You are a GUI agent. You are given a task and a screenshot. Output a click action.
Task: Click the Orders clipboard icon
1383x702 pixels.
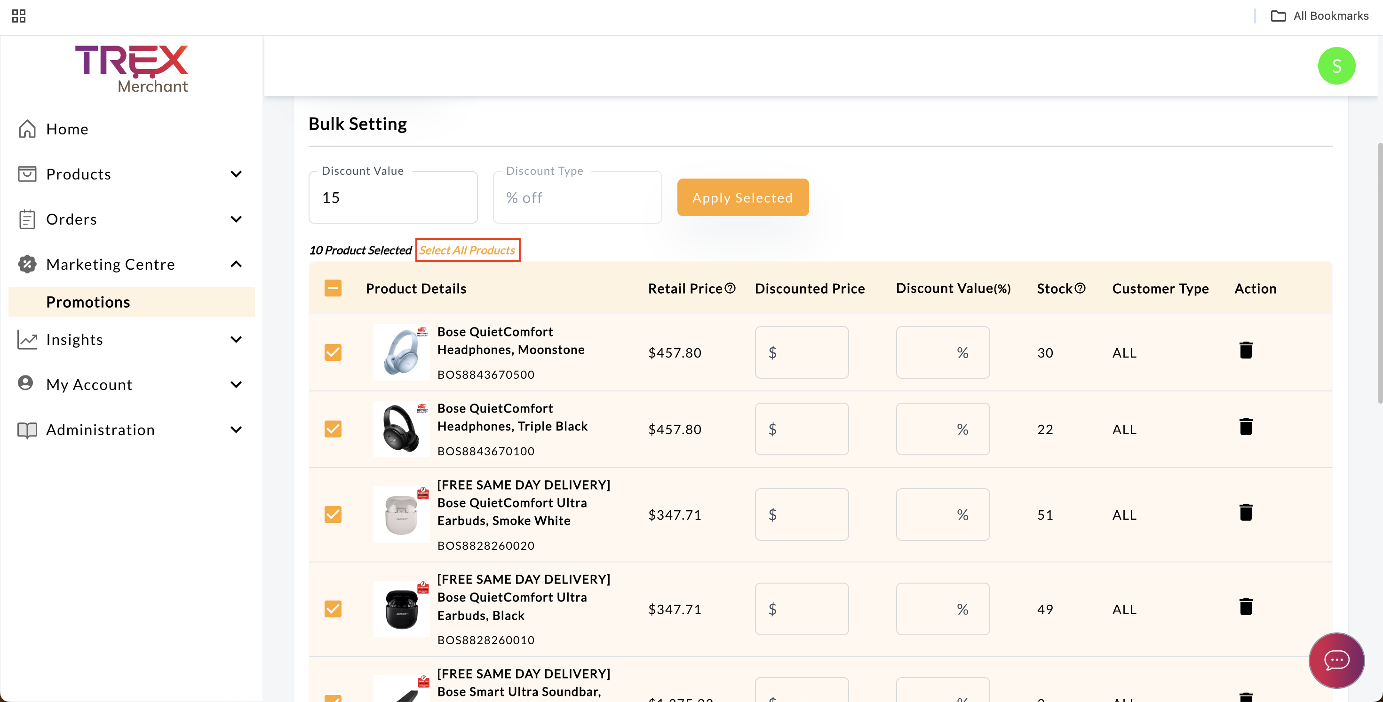(27, 219)
